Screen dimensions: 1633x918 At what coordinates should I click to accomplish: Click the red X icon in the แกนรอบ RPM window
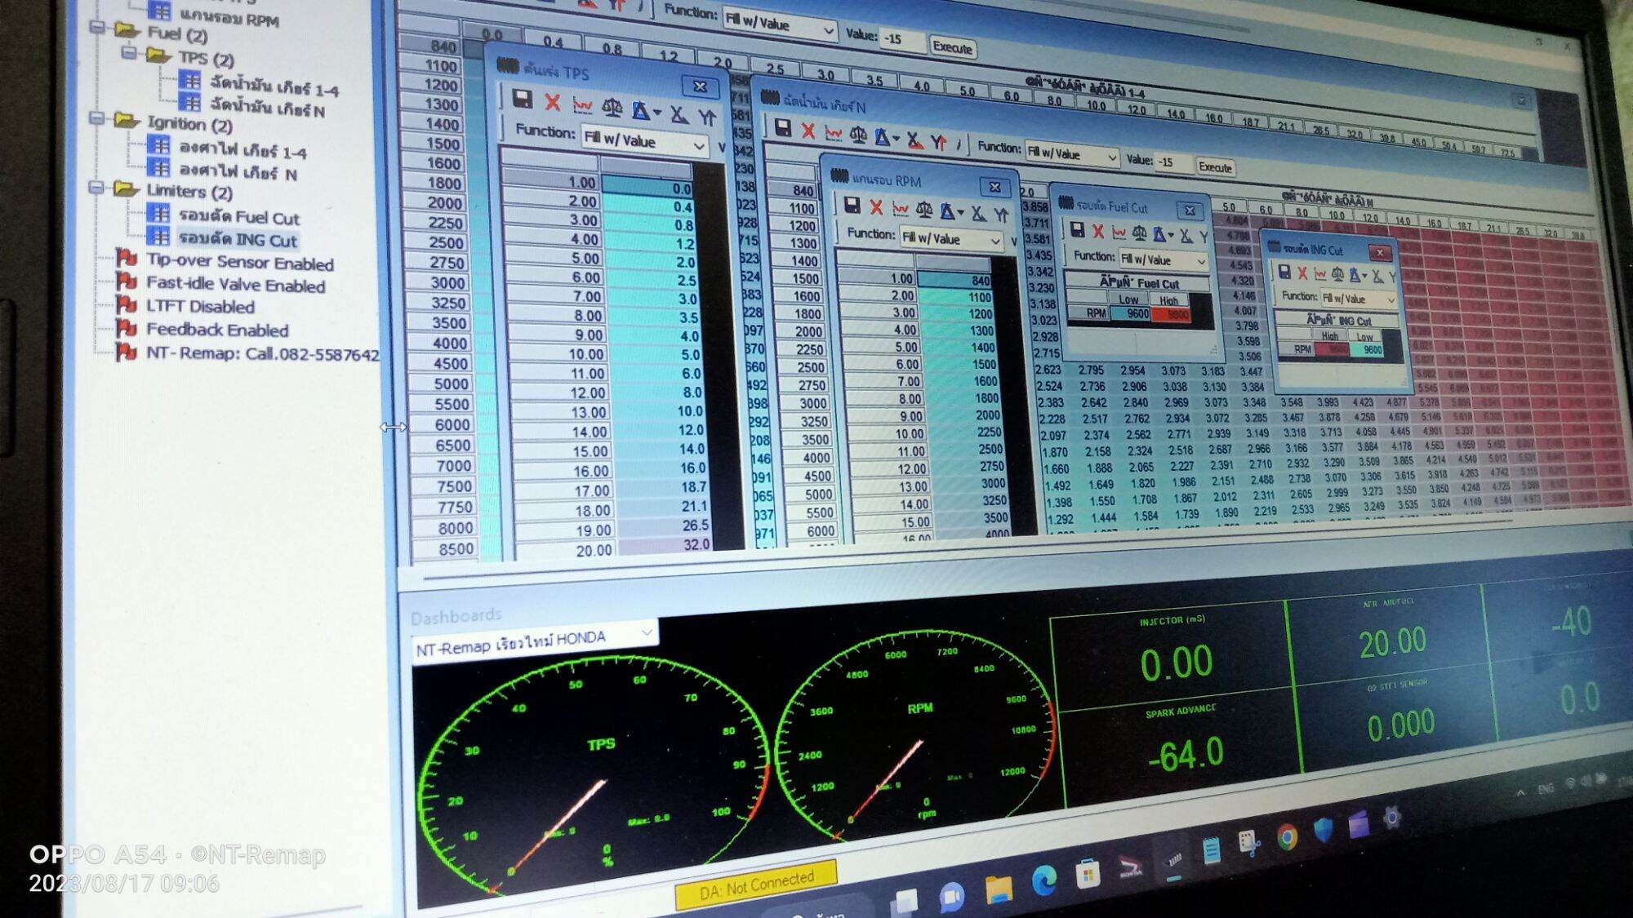[x=876, y=207]
